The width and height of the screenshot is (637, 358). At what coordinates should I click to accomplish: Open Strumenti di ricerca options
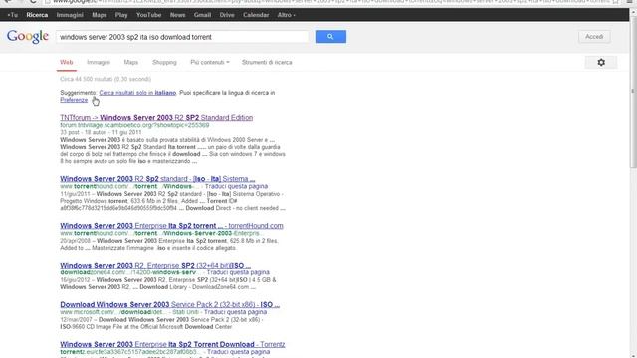[267, 62]
